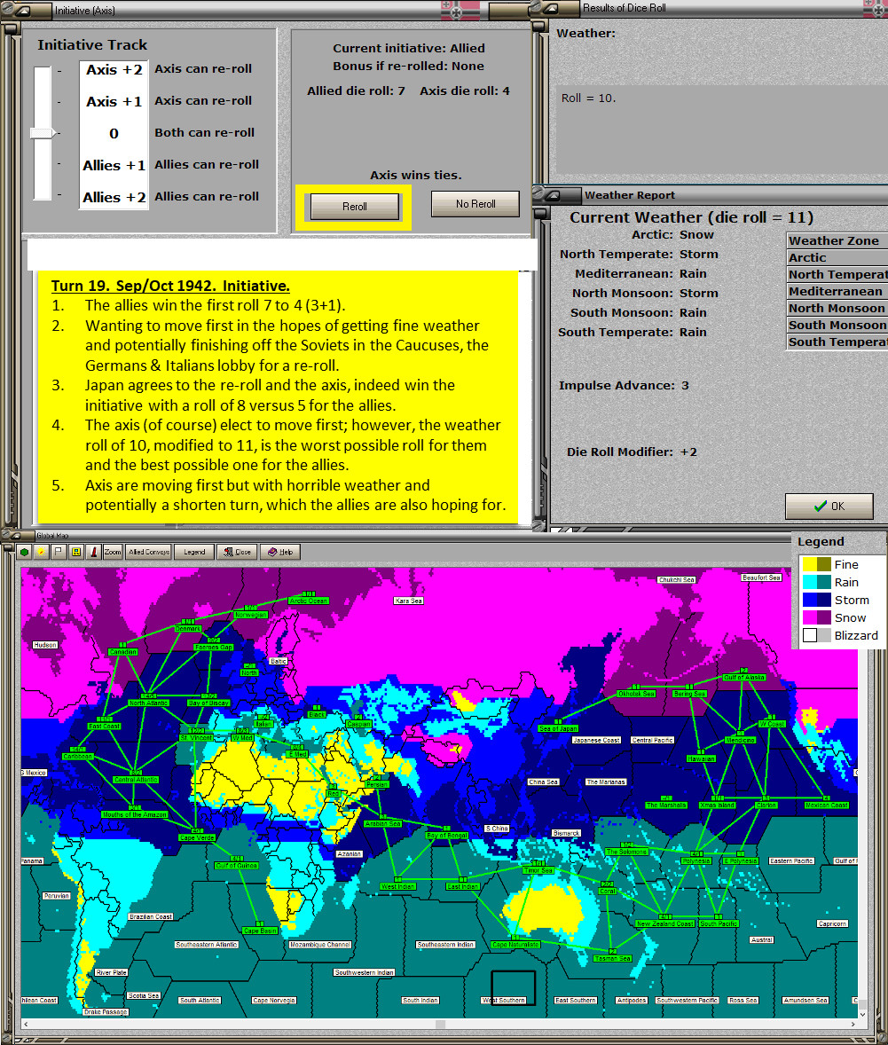888x1045 pixels.
Task: Click the map horizontal scrollbar right arrow
Action: pyautogui.click(x=853, y=1024)
